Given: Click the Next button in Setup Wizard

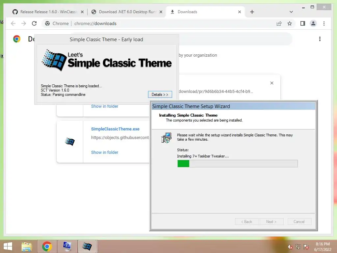Looking at the screenshot, I should click(x=272, y=222).
